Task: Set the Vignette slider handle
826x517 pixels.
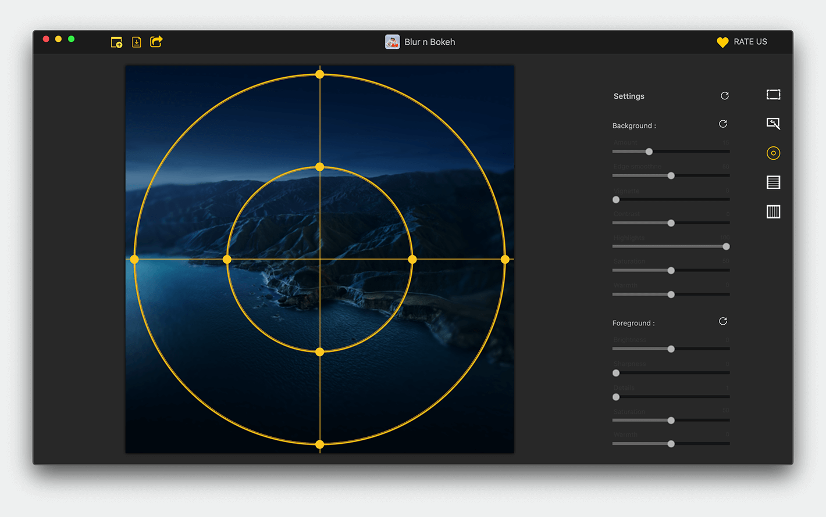Action: pyautogui.click(x=616, y=199)
